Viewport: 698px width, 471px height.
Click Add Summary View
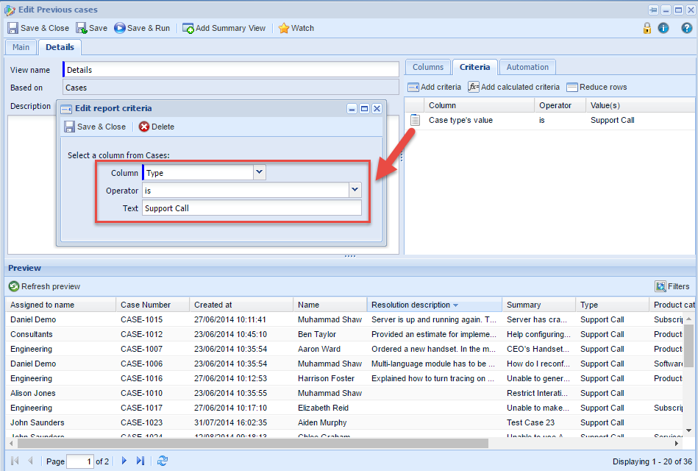224,28
